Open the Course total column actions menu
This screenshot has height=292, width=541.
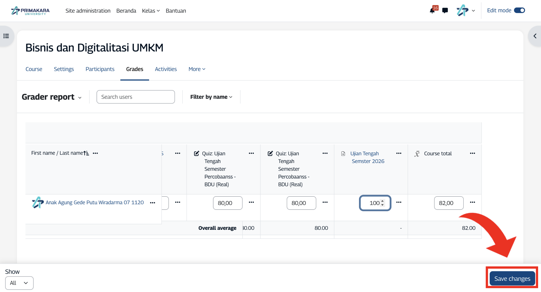tap(472, 153)
